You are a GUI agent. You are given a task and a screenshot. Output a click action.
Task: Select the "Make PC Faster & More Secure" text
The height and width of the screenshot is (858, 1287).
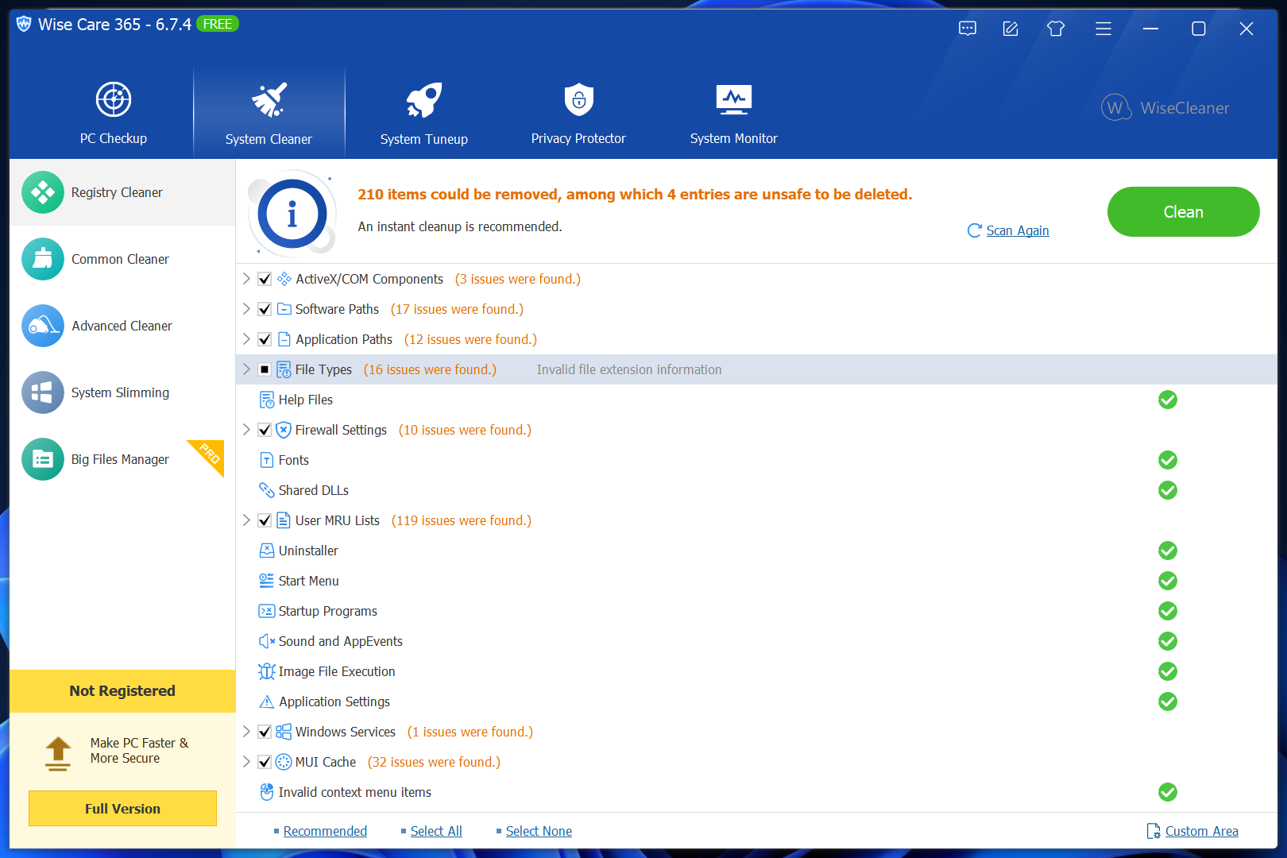pos(140,751)
